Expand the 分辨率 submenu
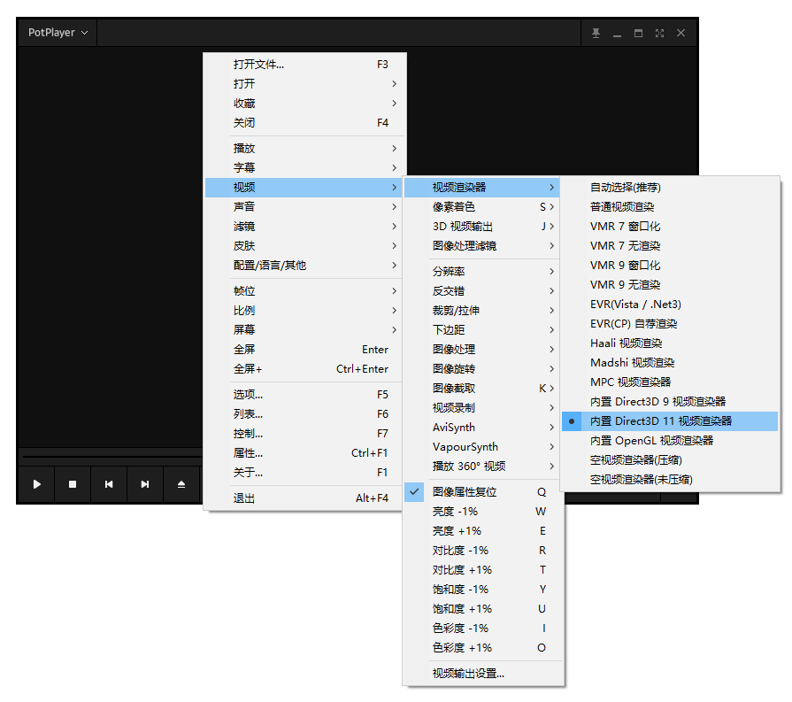 [x=483, y=272]
